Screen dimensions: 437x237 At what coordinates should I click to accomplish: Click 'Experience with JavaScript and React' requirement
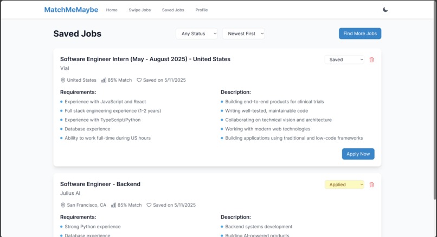[105, 102]
